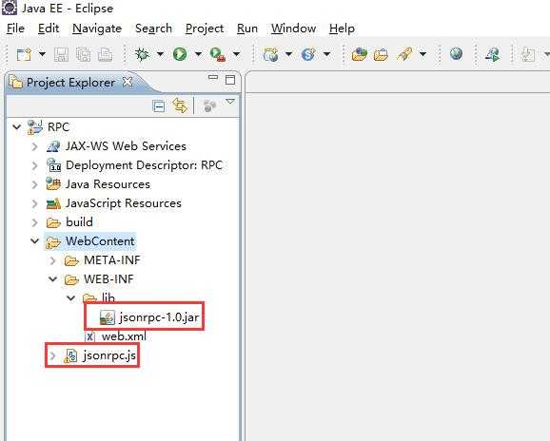Open the Search menu
The image size is (550, 441).
153,29
